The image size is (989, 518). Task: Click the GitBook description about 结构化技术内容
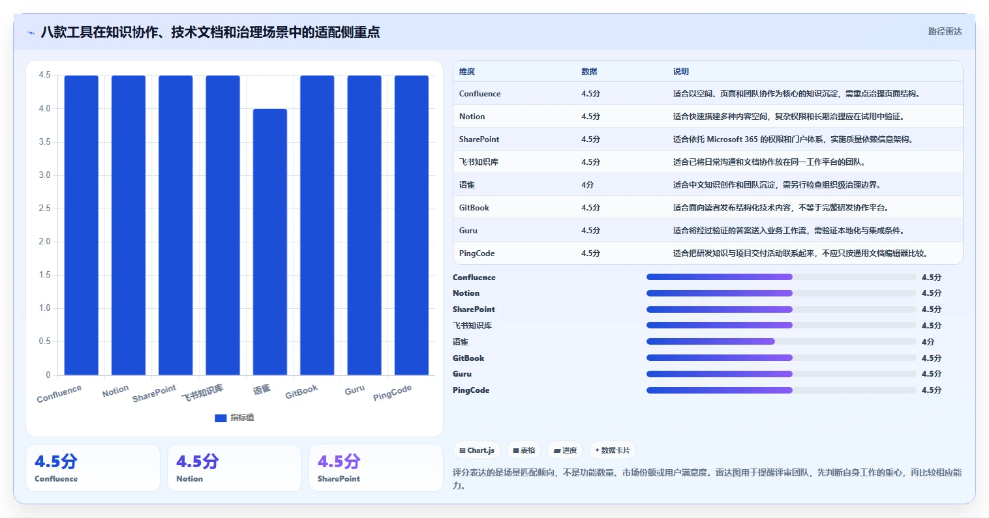pos(782,208)
